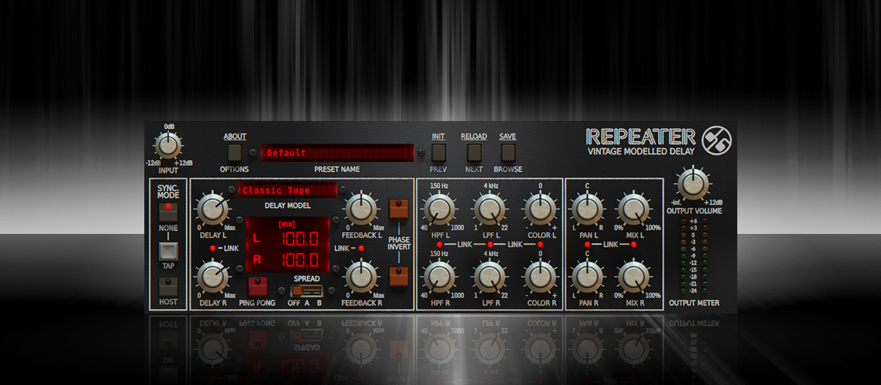
Task: Toggle the Feedback link LED
Action: click(361, 249)
